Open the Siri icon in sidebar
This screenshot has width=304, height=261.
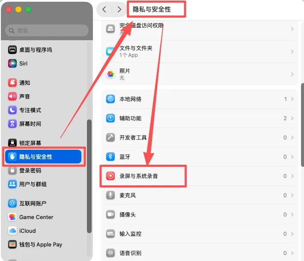[12, 63]
